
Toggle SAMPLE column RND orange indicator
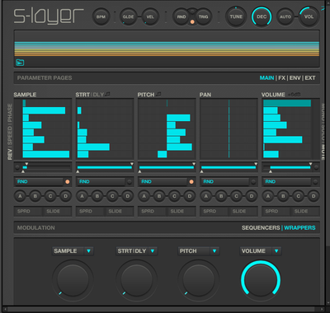pyautogui.click(x=68, y=181)
